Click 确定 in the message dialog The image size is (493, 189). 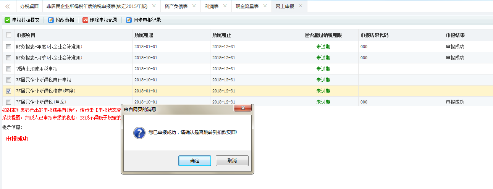(195, 161)
